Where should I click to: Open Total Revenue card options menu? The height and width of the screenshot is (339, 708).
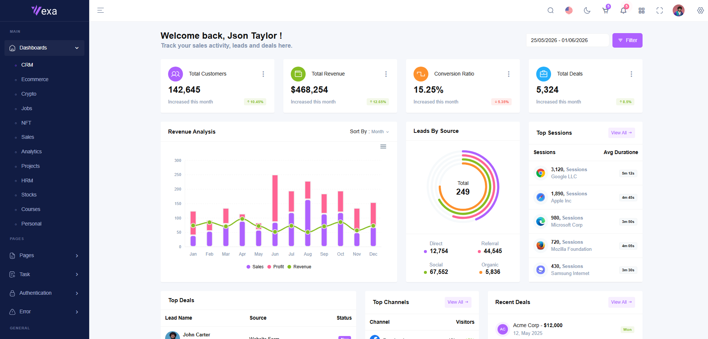[x=386, y=74]
